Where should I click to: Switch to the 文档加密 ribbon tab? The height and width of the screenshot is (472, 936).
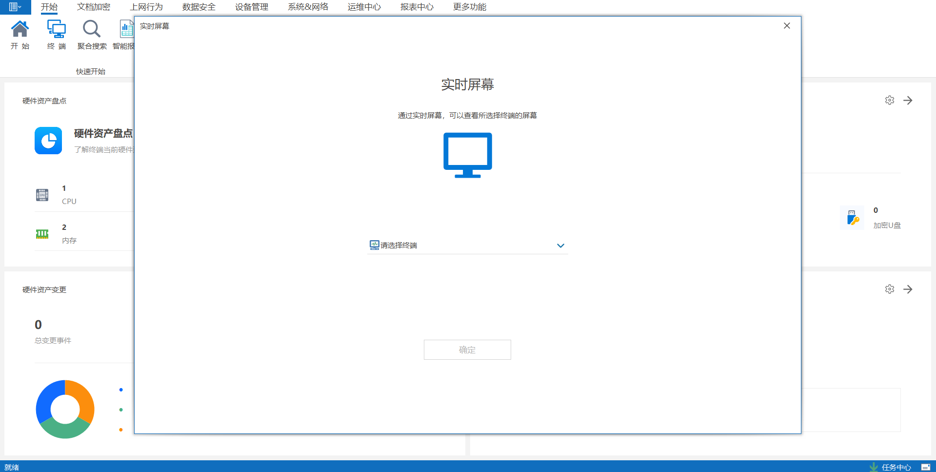[x=93, y=7]
